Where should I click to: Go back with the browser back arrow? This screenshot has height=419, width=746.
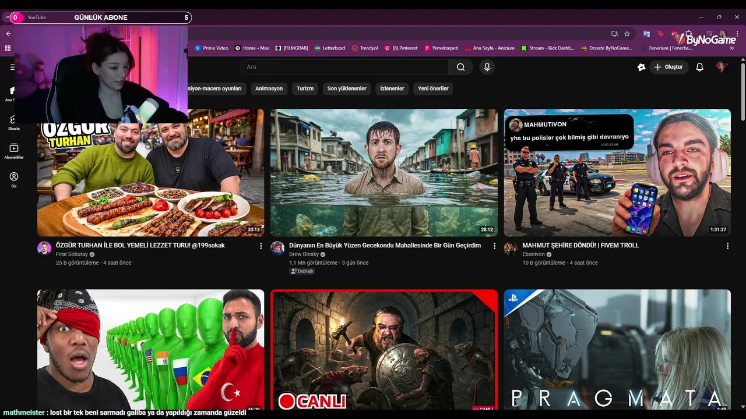coord(8,34)
